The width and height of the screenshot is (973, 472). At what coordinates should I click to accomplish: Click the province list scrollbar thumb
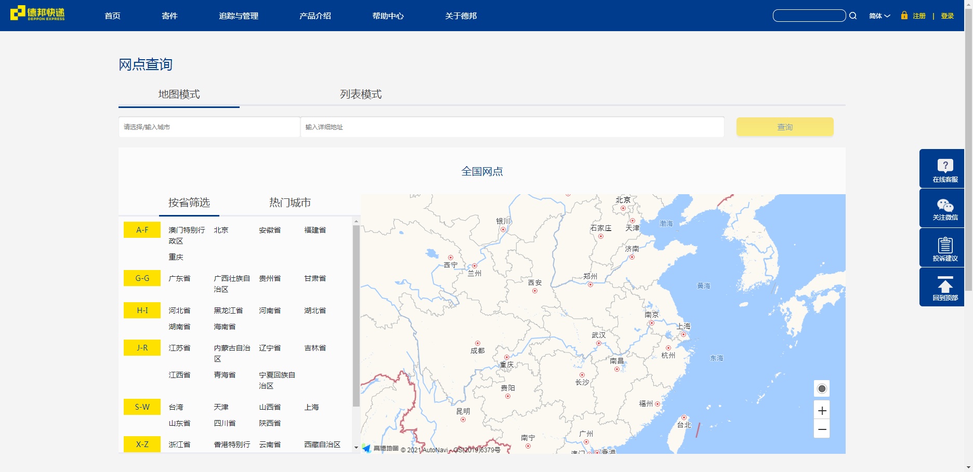pos(356,316)
